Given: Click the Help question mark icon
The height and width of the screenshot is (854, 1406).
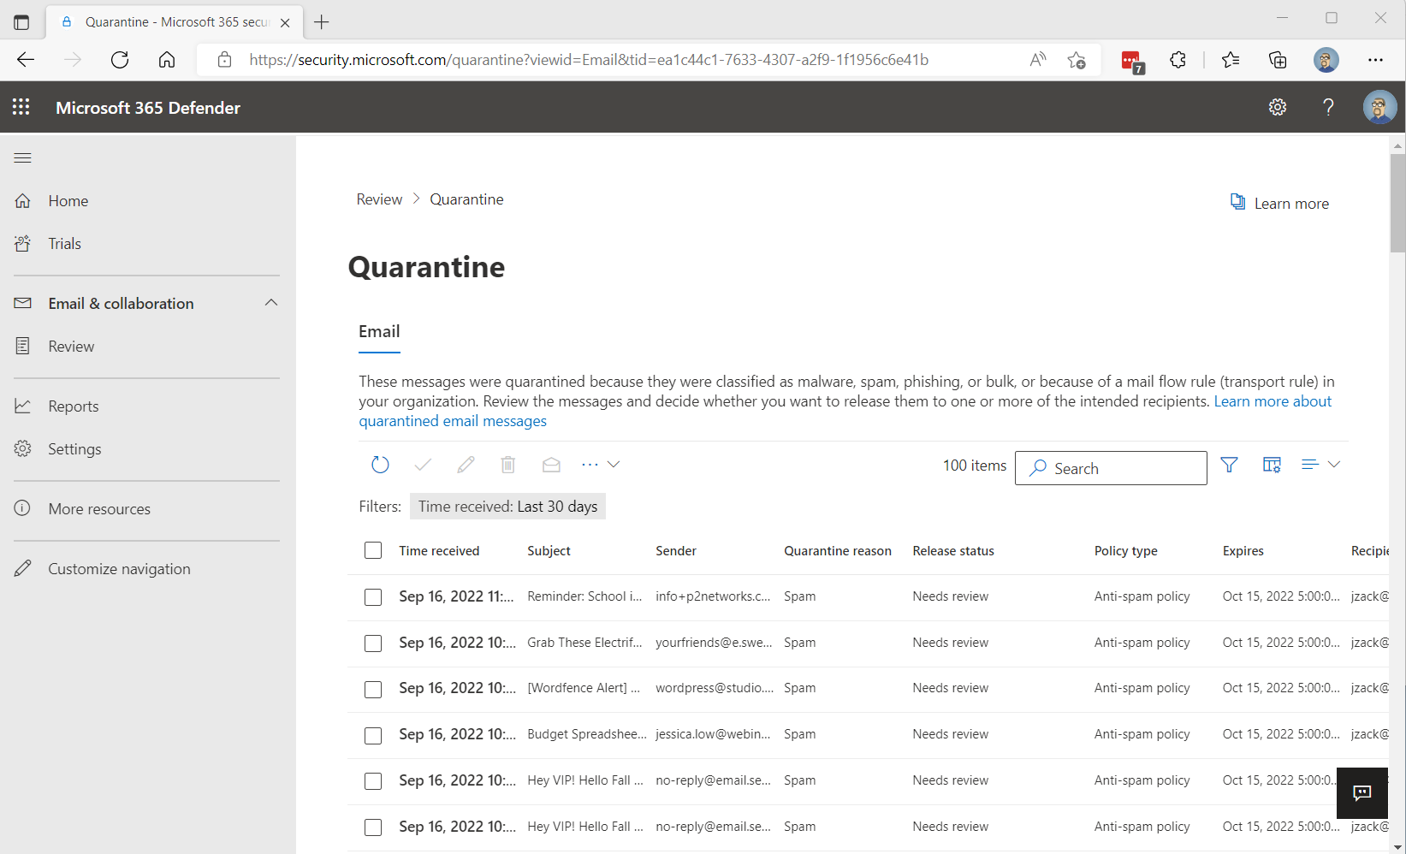Looking at the screenshot, I should [x=1328, y=107].
